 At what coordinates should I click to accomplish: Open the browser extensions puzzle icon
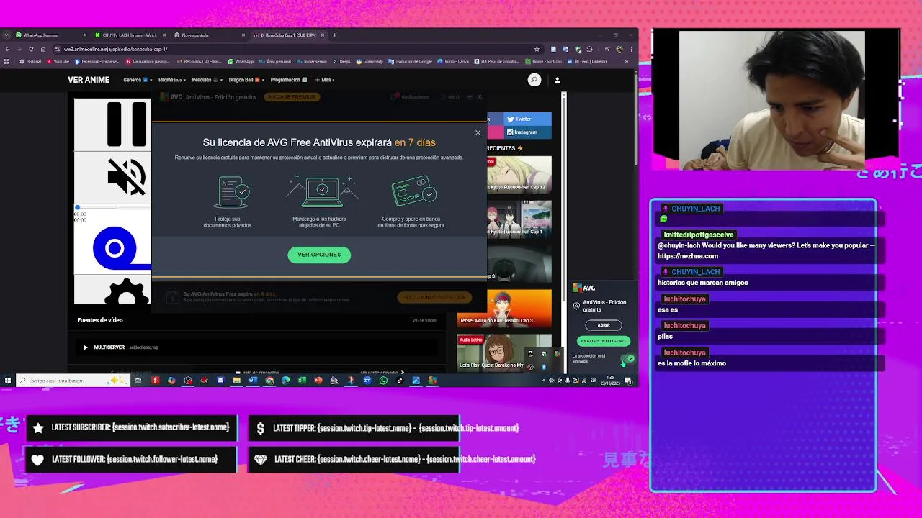coord(590,49)
